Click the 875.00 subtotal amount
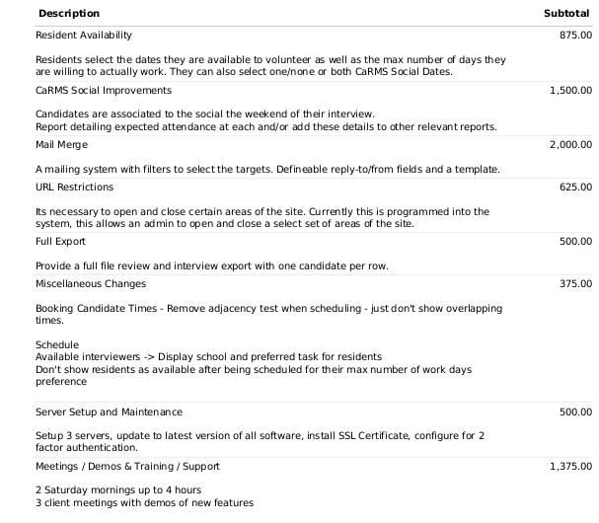Screen dimensions: 599x523 pyautogui.click(x=575, y=36)
